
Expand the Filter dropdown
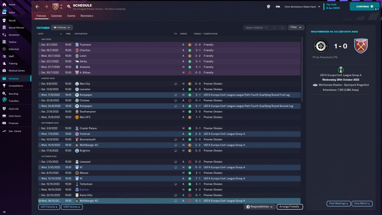pos(296,27)
